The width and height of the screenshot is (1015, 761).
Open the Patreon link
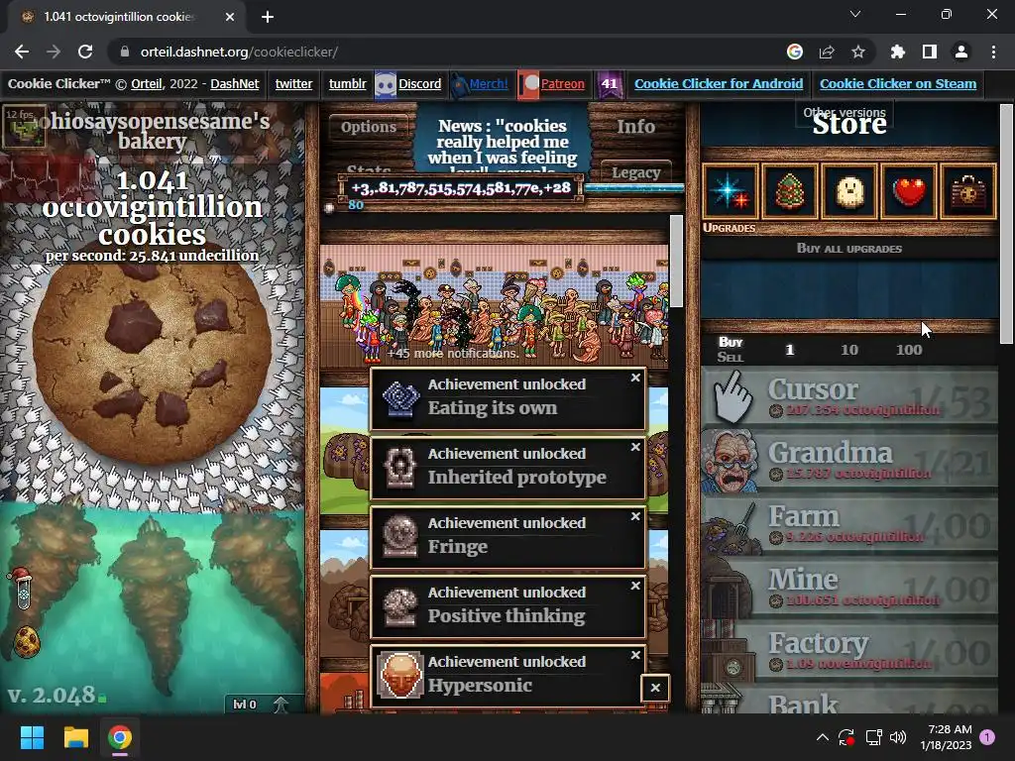(x=563, y=83)
